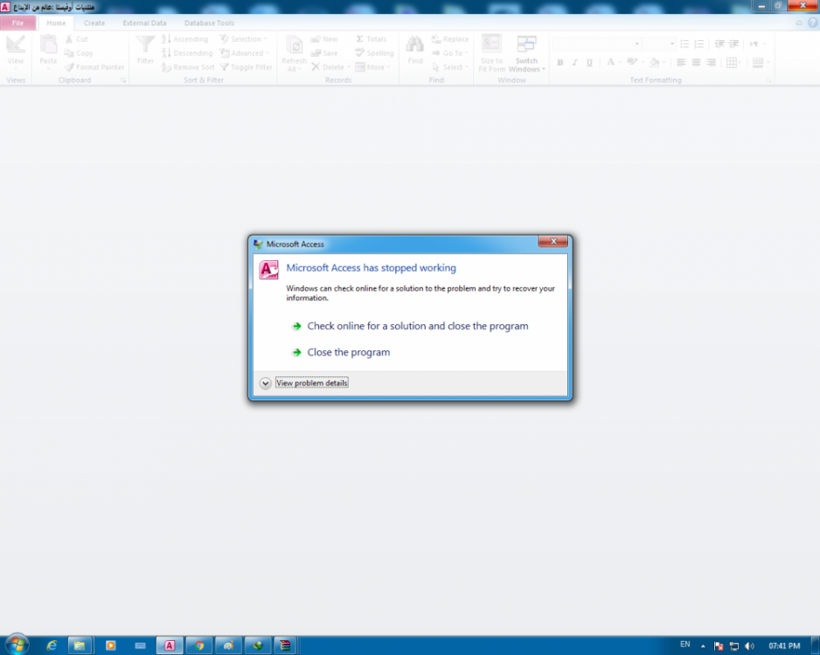Click Toggle Filter in Sort & Filter
Screen dimensions: 820x655
tap(247, 67)
